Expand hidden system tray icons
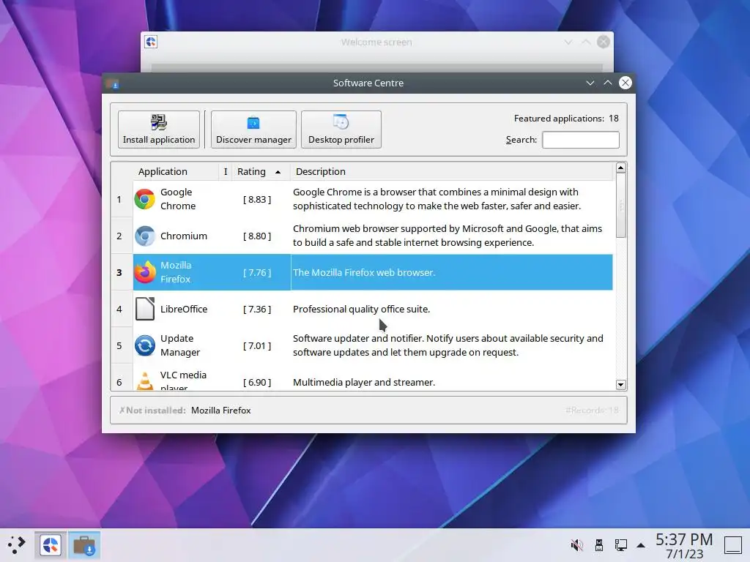Screen dimensions: 750x562 click(641, 545)
